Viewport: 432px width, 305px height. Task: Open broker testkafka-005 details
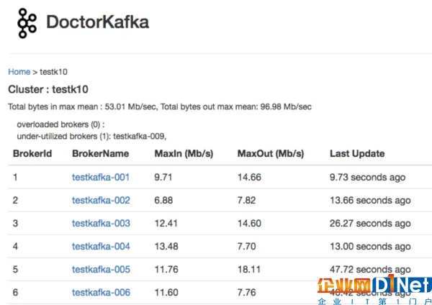(x=101, y=269)
